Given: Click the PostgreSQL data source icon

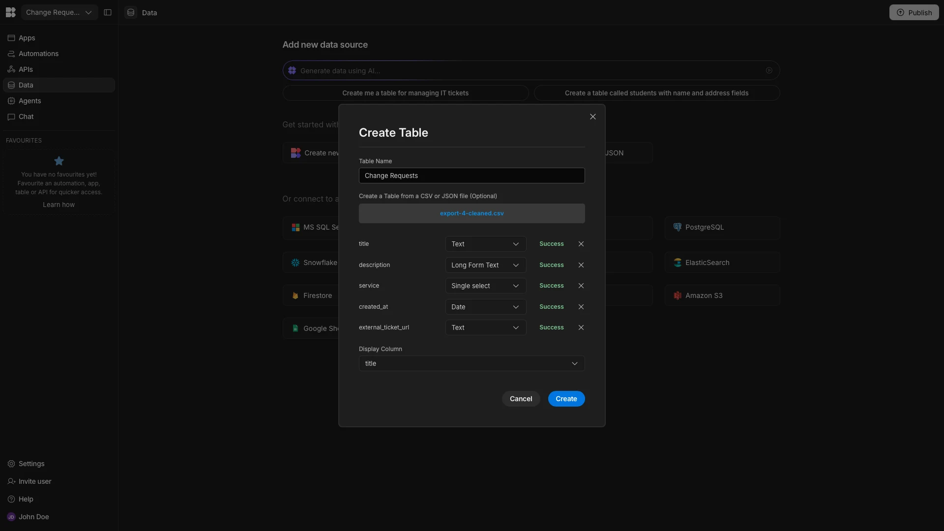Looking at the screenshot, I should (x=677, y=227).
